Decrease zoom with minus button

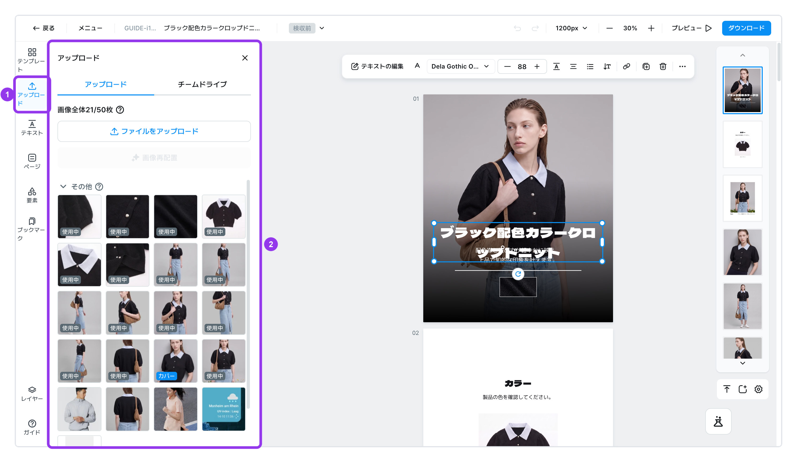[609, 28]
